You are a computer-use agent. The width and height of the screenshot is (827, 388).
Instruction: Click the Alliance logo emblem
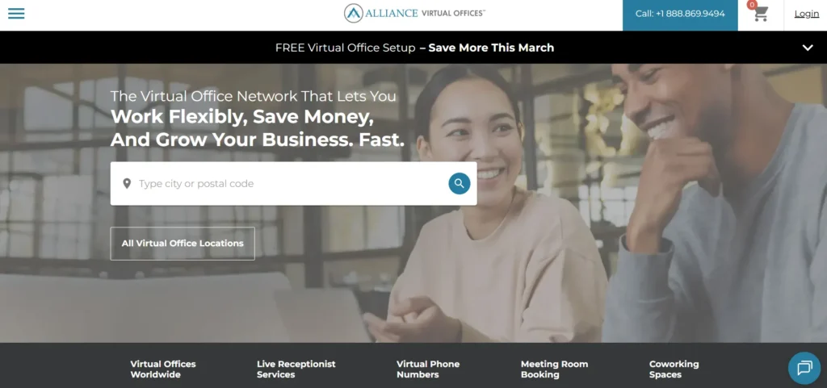(354, 13)
